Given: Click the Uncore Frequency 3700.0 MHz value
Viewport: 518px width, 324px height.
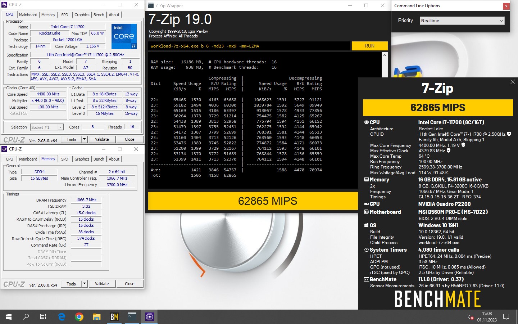Looking at the screenshot, I should tap(117, 185).
